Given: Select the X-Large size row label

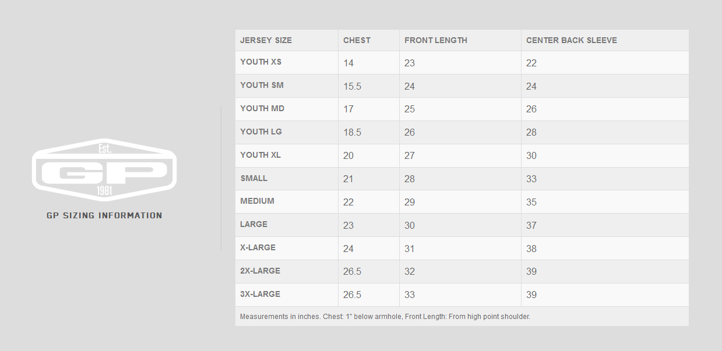Looking at the screenshot, I should 258,247.
